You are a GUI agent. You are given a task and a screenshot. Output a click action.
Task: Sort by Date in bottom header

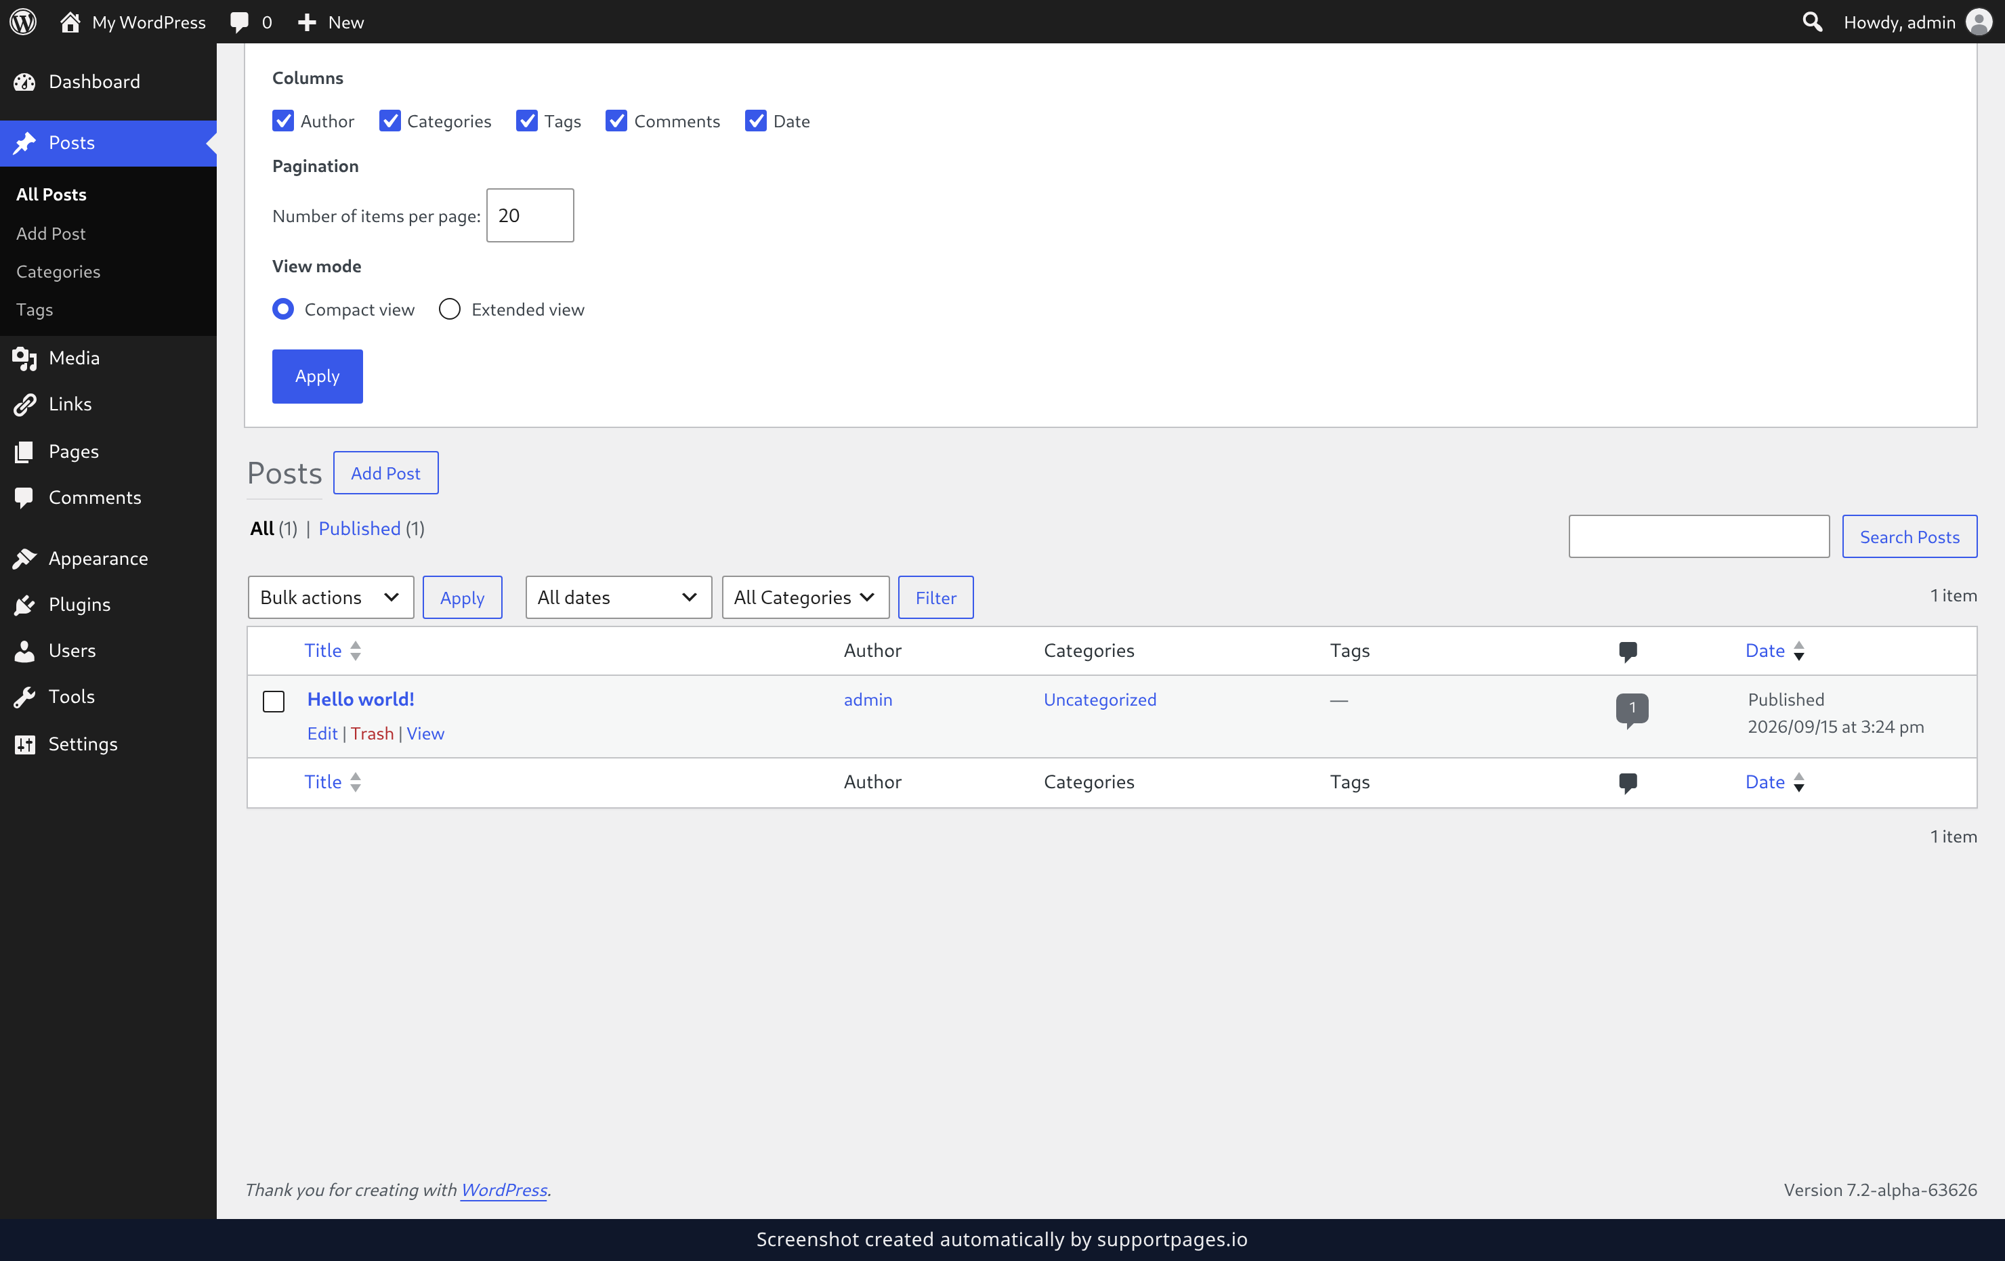point(1775,782)
